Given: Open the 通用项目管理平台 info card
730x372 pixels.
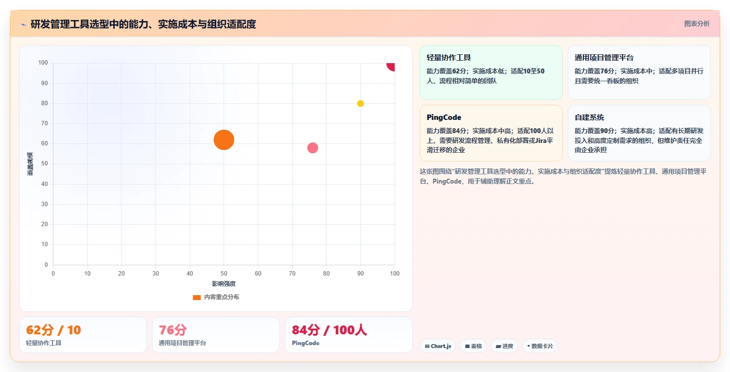Looking at the screenshot, I should pos(639,72).
